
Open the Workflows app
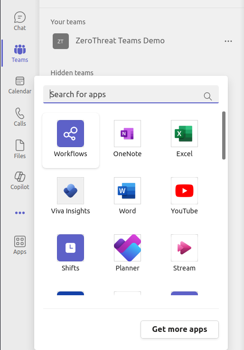[71, 140]
